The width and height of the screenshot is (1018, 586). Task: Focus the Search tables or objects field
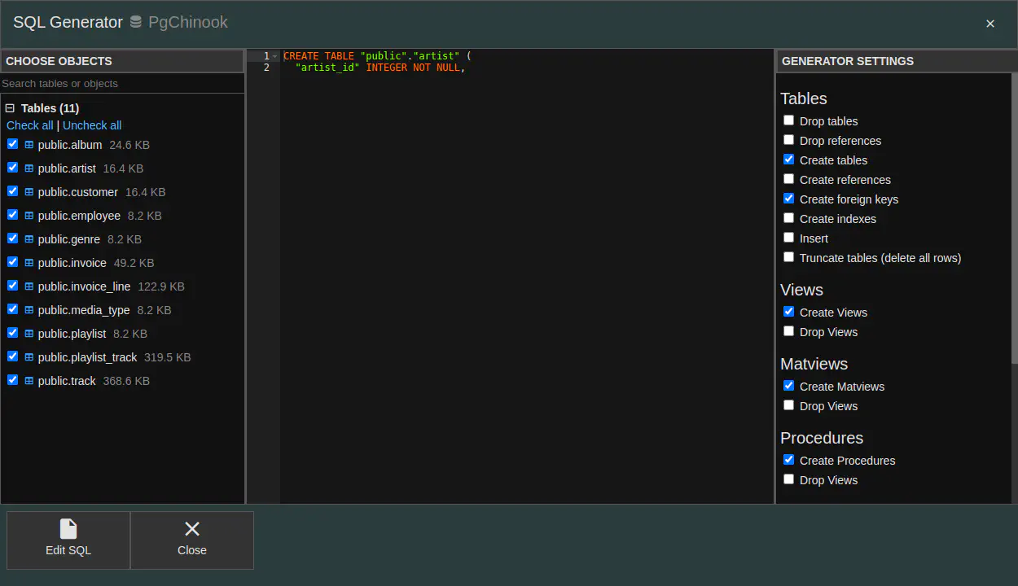coord(122,84)
